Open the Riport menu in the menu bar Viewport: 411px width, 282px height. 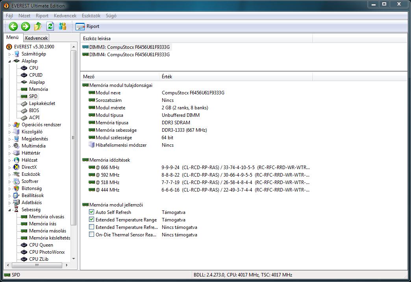(x=42, y=16)
